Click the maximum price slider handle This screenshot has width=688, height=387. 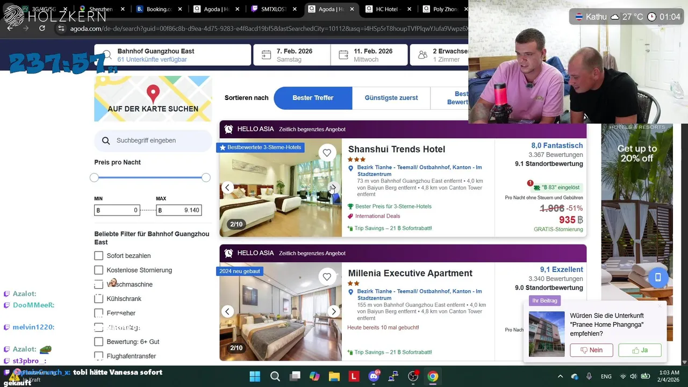pyautogui.click(x=206, y=177)
